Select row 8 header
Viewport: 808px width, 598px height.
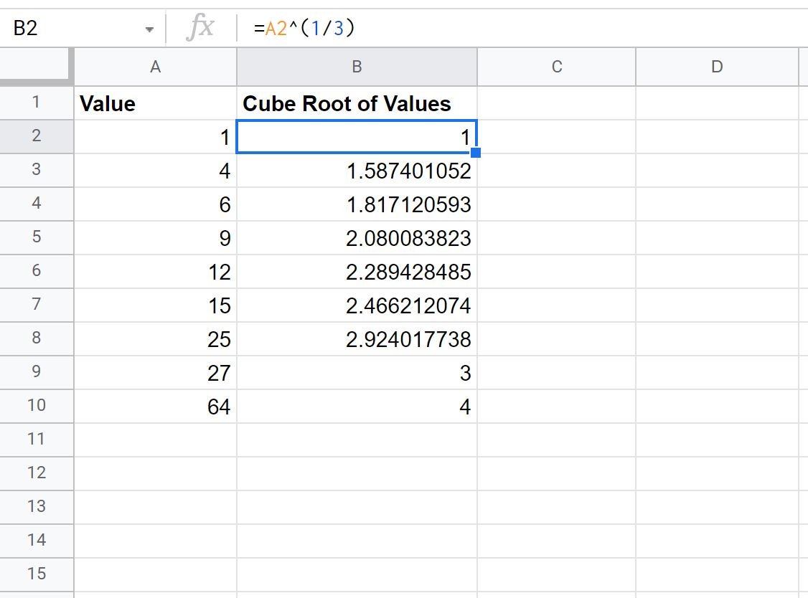[36, 338]
